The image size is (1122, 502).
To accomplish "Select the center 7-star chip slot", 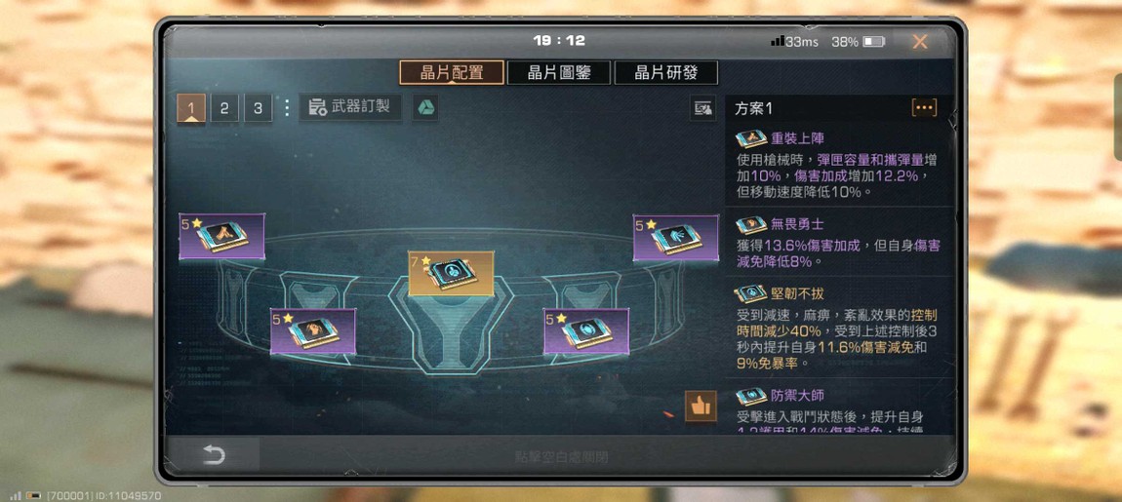I will point(451,273).
